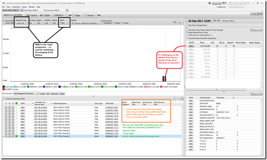The height and width of the screenshot is (160, 267).
Task: Open the DUID VBBL1 dropdown
Action: tap(64, 23)
